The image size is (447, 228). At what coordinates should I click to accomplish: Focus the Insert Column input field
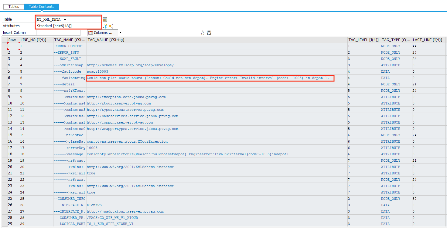(x=58, y=33)
